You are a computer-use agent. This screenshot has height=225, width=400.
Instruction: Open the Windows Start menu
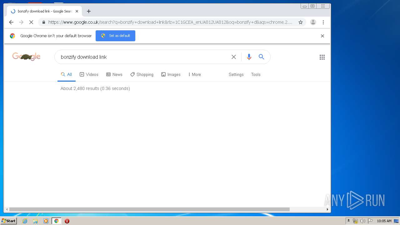click(x=8, y=221)
